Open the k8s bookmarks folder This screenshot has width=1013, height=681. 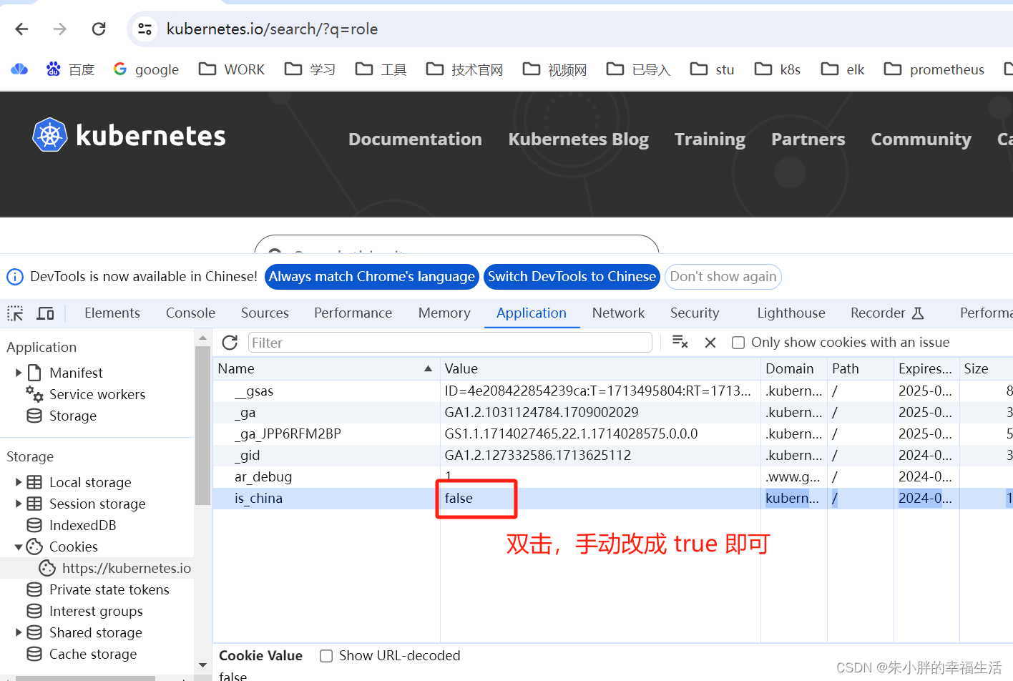(x=778, y=69)
